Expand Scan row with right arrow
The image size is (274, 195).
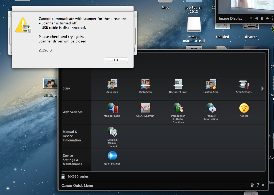[262, 89]
